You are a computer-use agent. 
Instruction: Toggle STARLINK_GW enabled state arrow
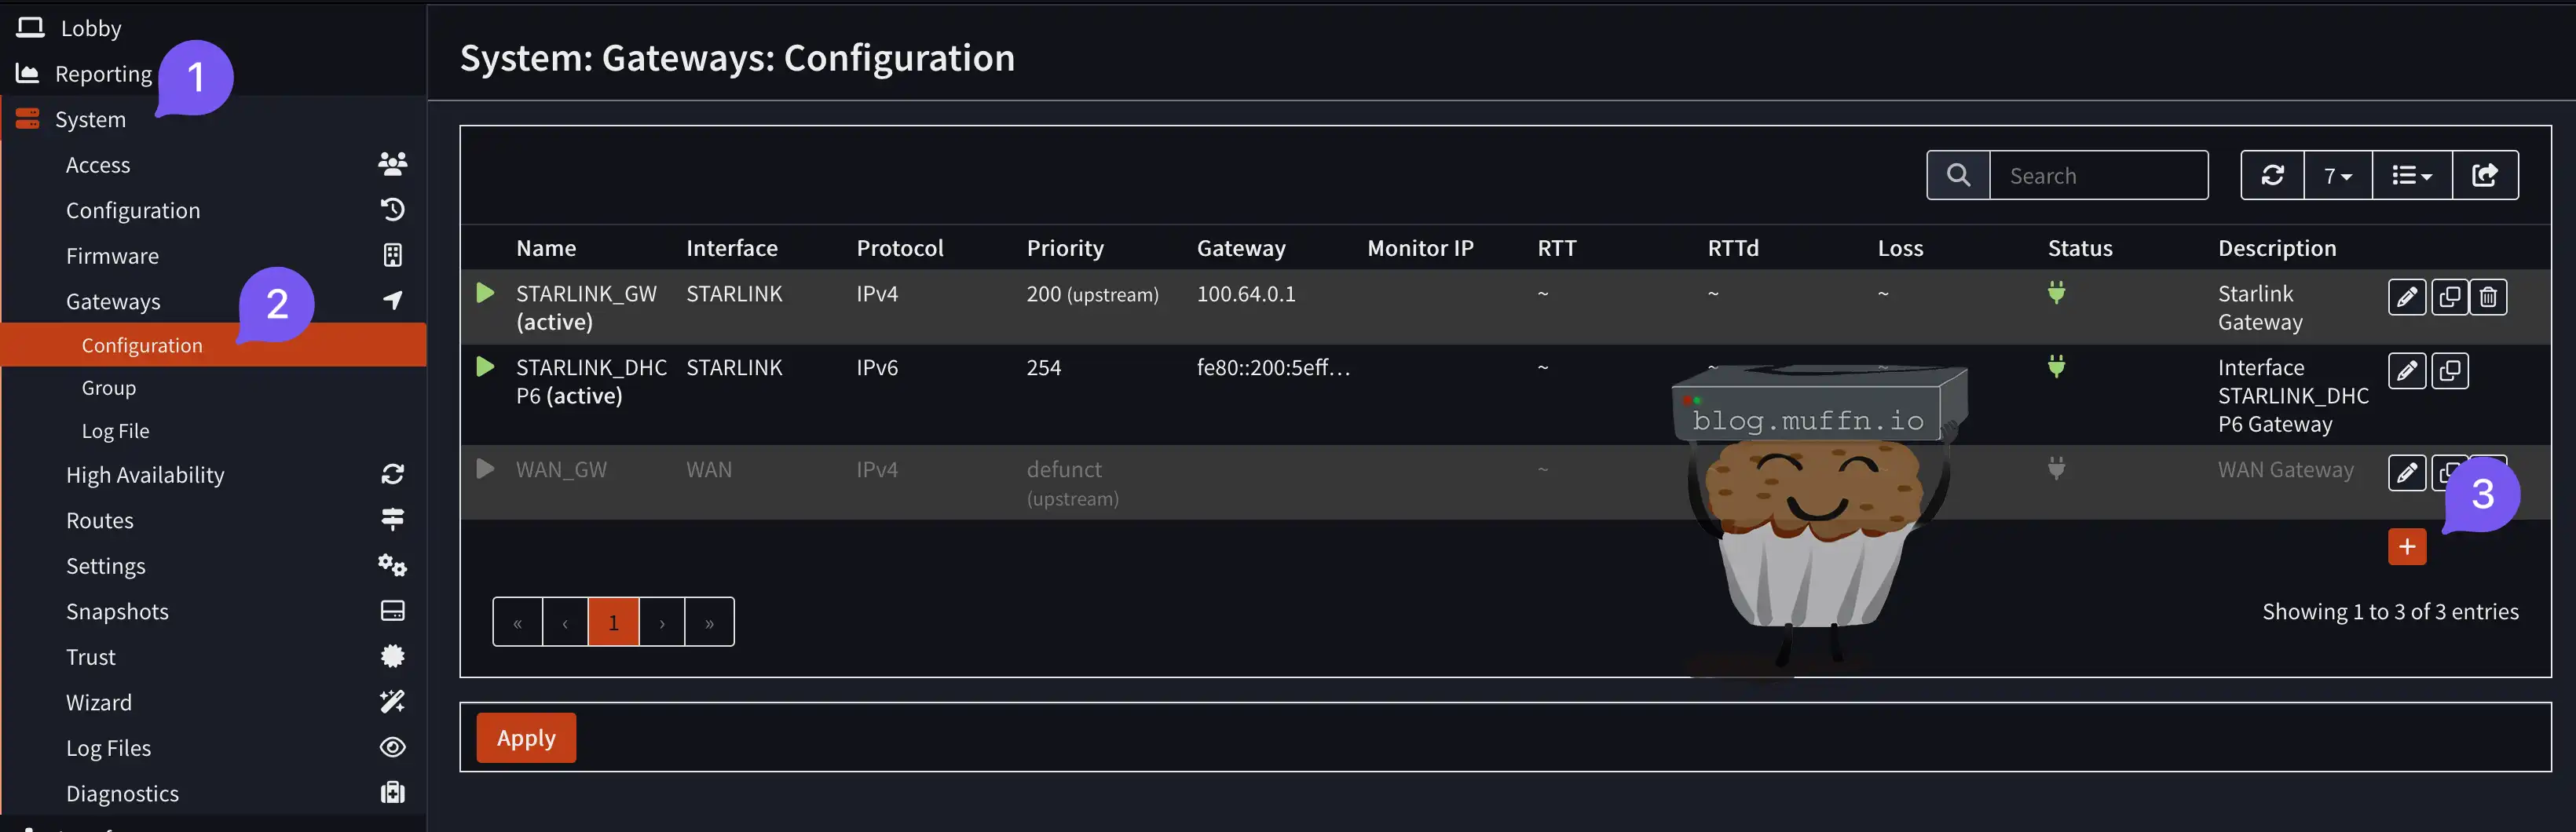[x=485, y=293]
